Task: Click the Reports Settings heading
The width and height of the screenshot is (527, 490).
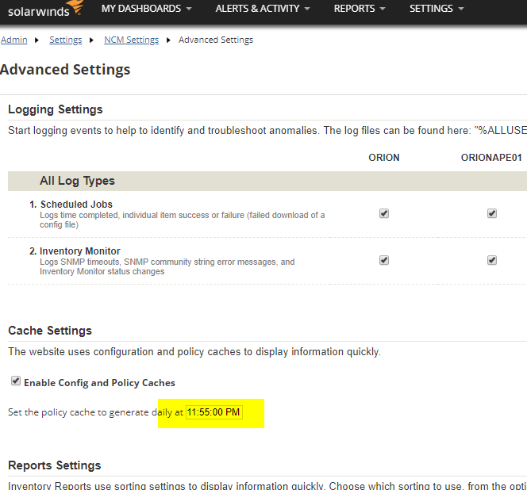Action: 55,465
